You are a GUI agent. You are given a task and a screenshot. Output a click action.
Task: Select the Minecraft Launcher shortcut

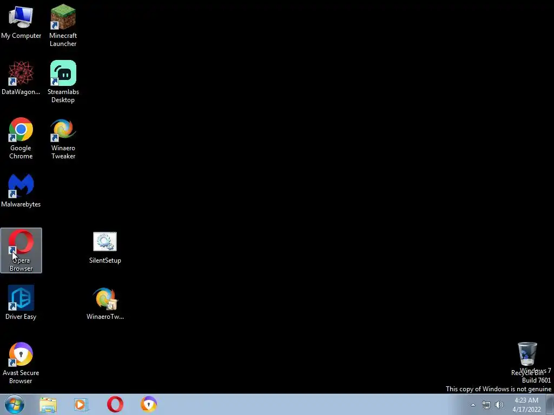63,25
